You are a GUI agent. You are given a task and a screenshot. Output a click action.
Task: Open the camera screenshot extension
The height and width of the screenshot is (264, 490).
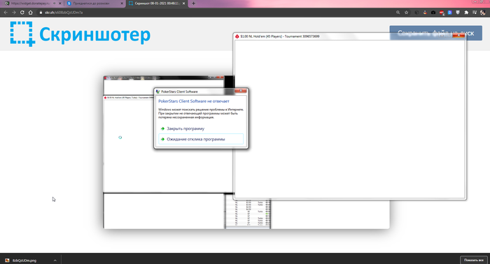pyautogui.click(x=433, y=13)
